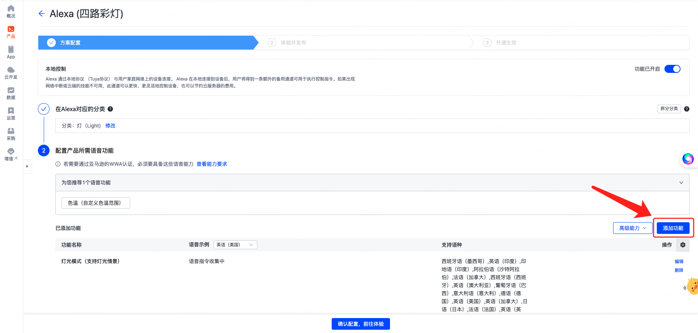Open the 增值 value-added sidebar icon
This screenshot has height=333, width=698.
coord(11,154)
